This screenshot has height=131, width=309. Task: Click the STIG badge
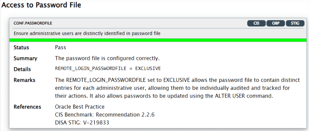coord(295,23)
